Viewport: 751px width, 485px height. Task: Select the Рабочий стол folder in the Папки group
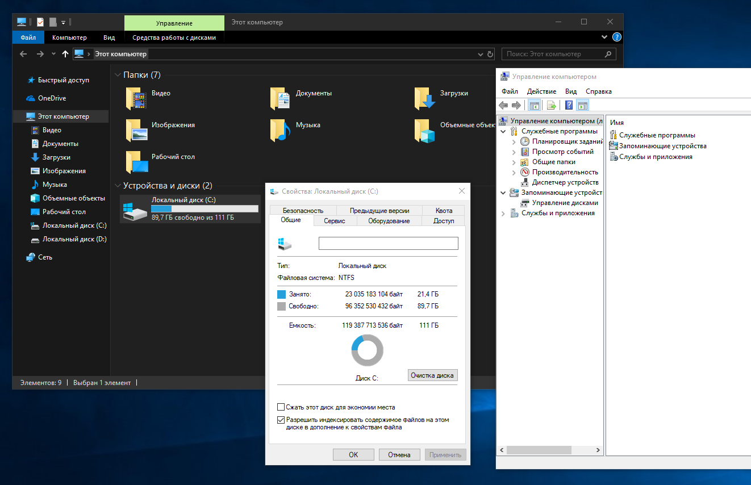160,162
